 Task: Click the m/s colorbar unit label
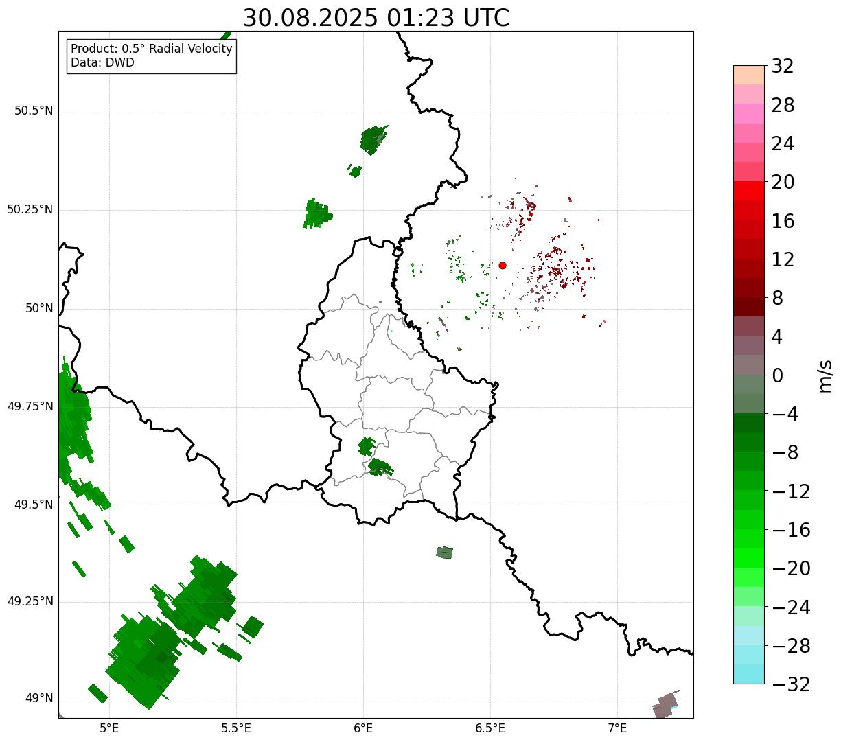[x=825, y=375]
